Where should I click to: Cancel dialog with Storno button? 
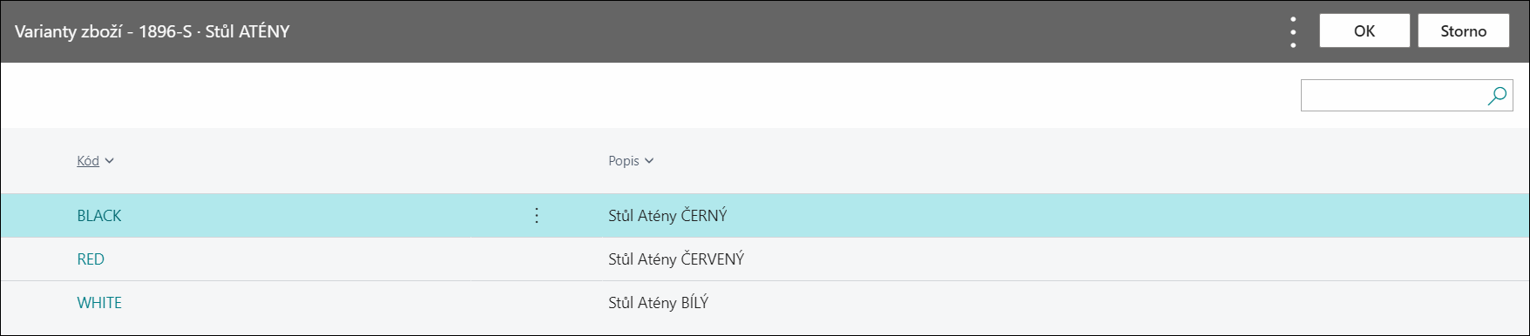coord(1464,31)
